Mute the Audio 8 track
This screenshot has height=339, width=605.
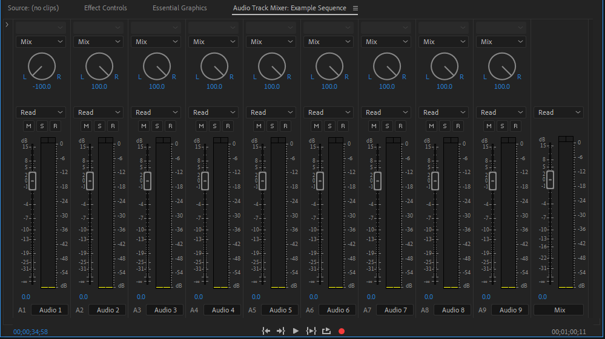431,126
